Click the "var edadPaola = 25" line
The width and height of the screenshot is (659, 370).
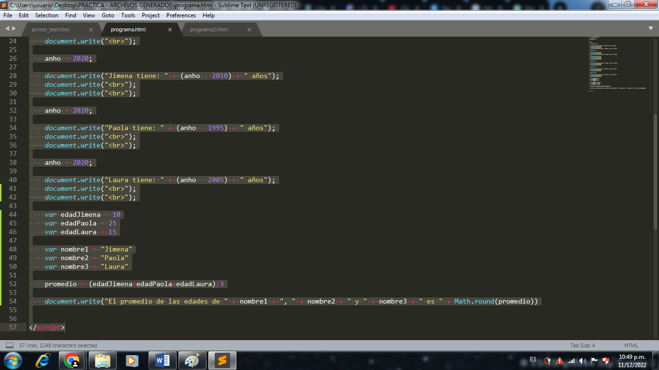(81, 223)
